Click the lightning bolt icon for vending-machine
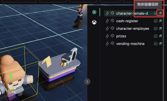Viewport: 167px width, 101px height. (107, 44)
